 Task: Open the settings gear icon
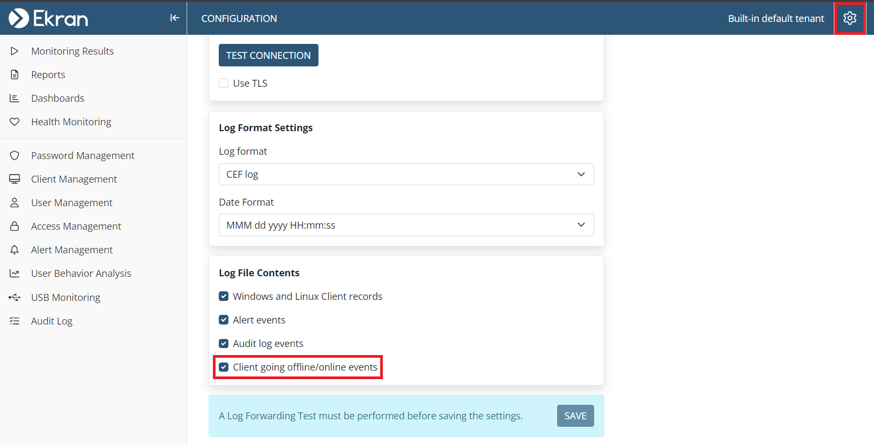tap(849, 18)
